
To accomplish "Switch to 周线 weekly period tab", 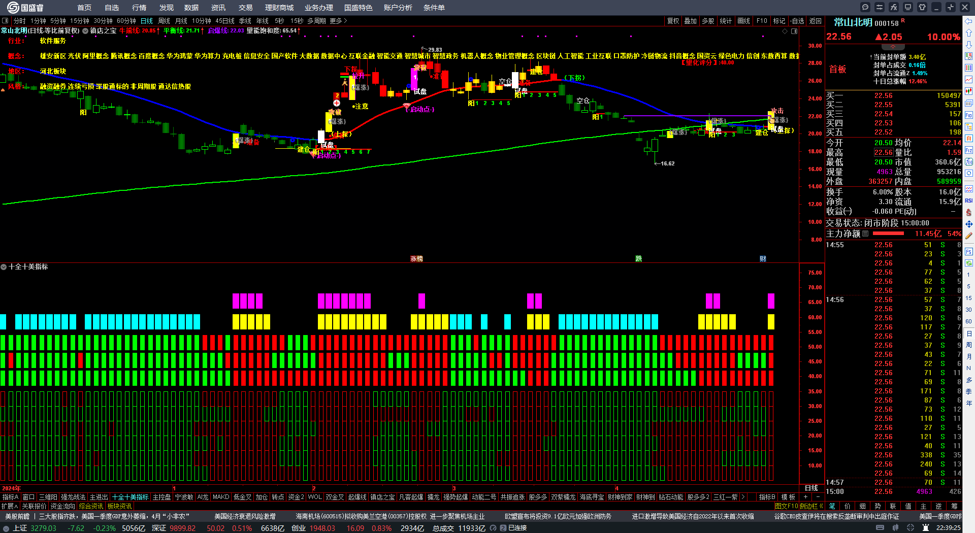I will (164, 21).
